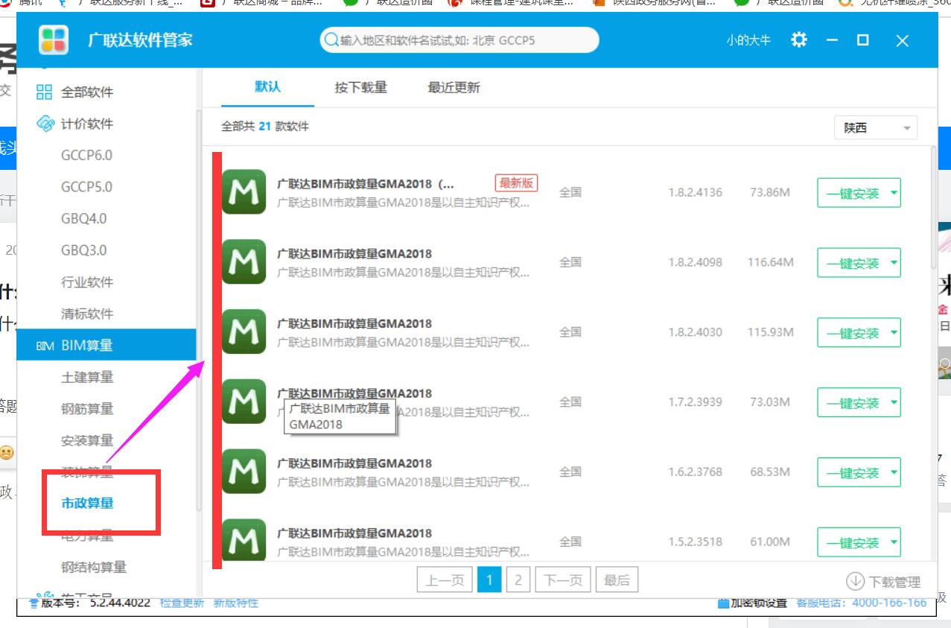Expand install options arrow for version 1.8.2.4136
Image resolution: width=951 pixels, height=628 pixels.
tap(894, 194)
